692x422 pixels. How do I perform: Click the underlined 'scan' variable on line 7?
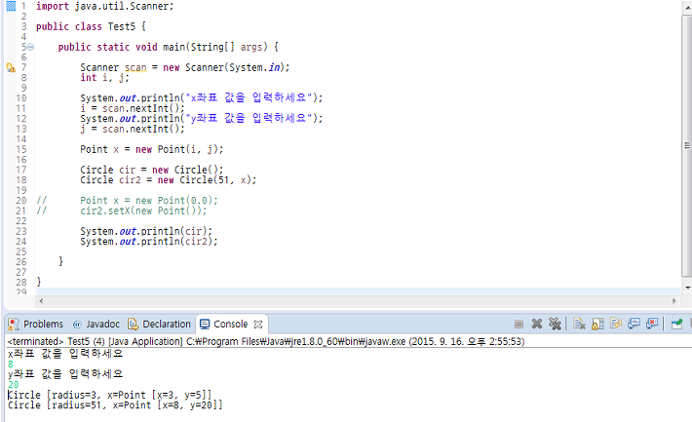(x=135, y=67)
